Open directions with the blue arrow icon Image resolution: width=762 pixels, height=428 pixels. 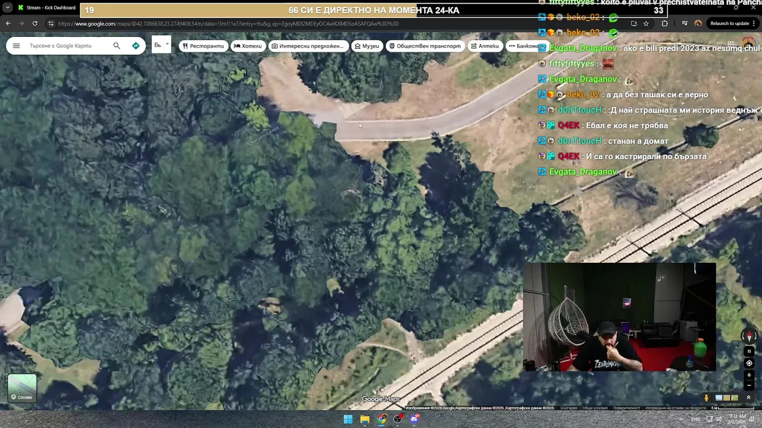pos(136,46)
